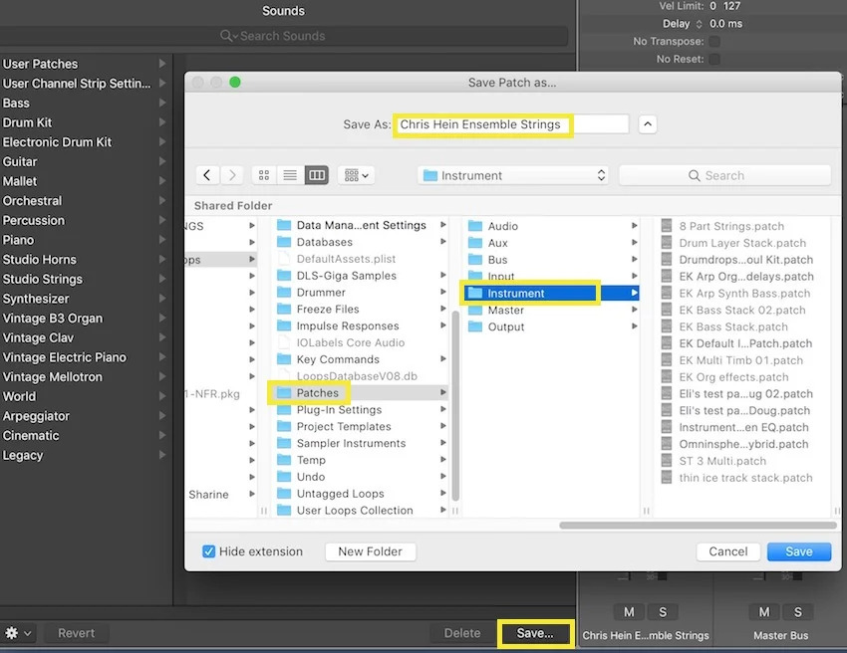Edit the Save As filename field

pyautogui.click(x=513, y=124)
